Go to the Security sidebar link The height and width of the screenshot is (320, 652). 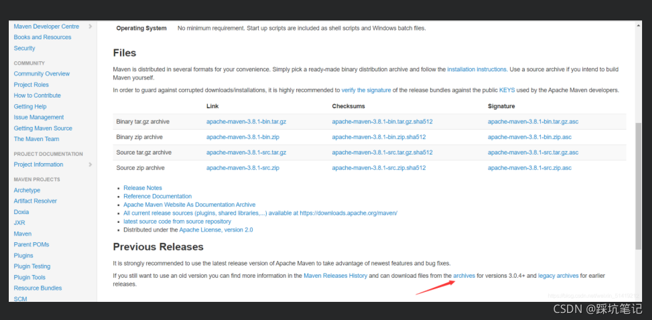point(24,48)
